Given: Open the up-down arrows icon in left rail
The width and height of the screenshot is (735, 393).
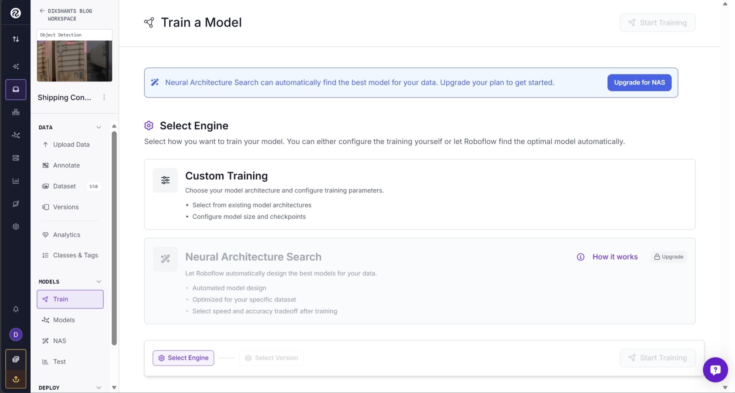Looking at the screenshot, I should click(x=16, y=39).
